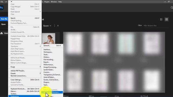Open Export preferences
This screenshot has height=97, width=173.
[52, 62]
